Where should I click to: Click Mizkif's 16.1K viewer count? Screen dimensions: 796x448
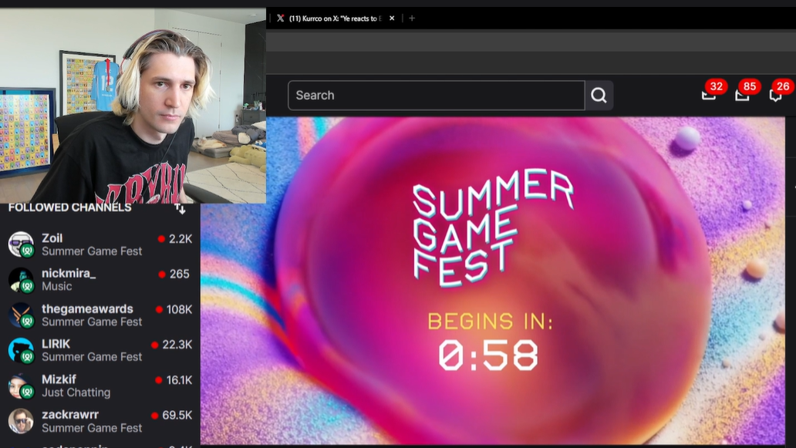coord(179,380)
